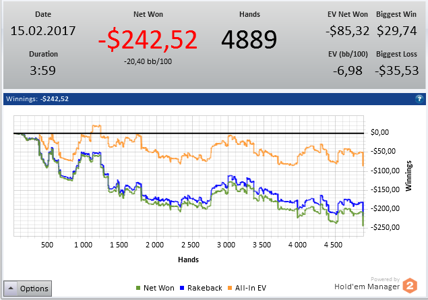Open the Options button menu
This screenshot has width=428, height=300.
[x=28, y=289]
